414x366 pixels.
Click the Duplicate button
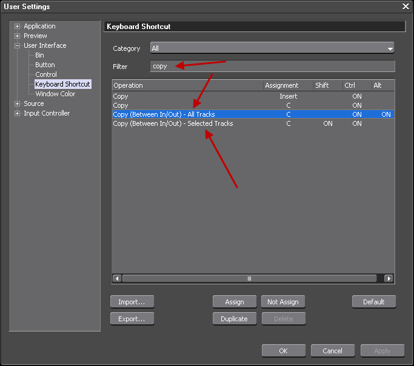(235, 319)
